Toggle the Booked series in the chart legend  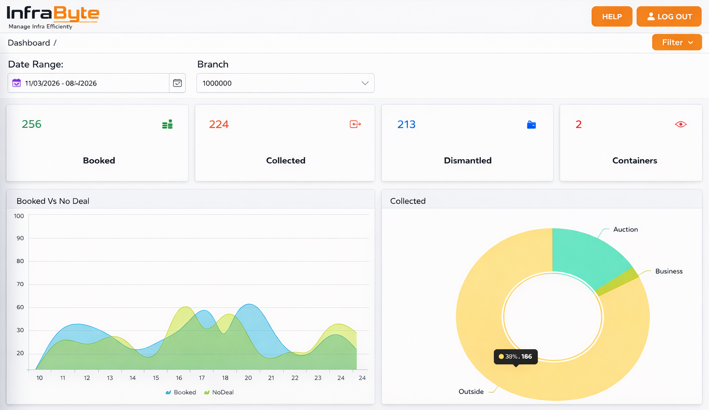[x=181, y=392]
